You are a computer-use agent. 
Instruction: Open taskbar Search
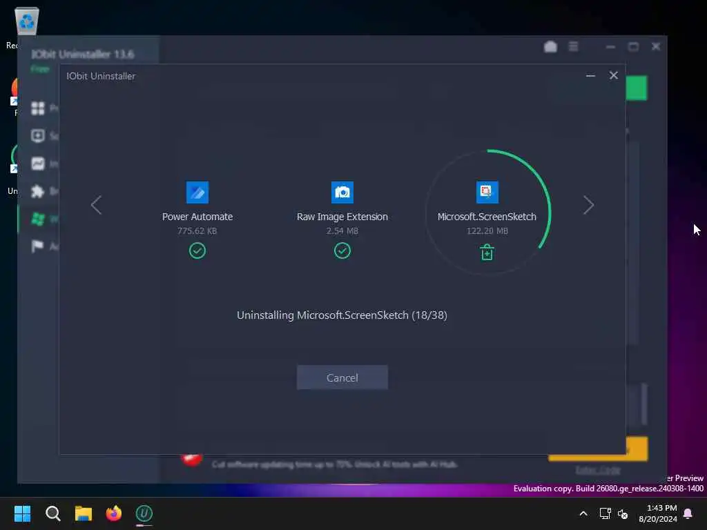pyautogui.click(x=52, y=513)
